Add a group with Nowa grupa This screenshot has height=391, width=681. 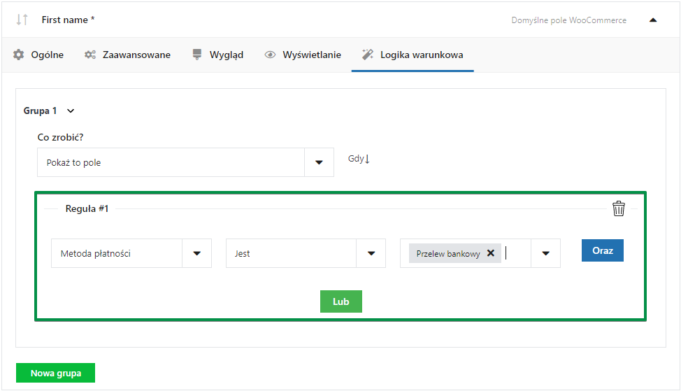point(56,374)
